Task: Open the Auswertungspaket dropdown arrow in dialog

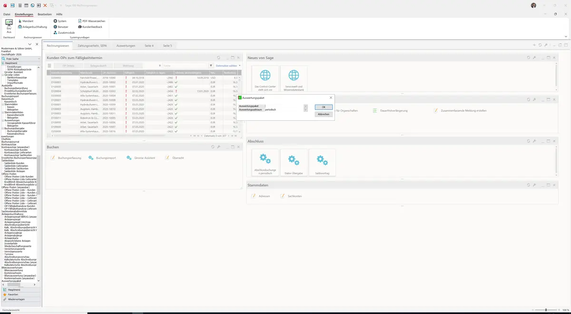Action: [305, 106]
